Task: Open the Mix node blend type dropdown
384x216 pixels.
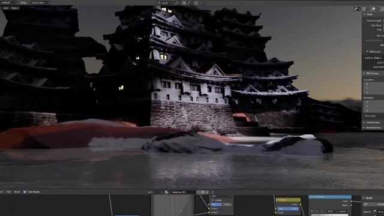Action: (221, 196)
